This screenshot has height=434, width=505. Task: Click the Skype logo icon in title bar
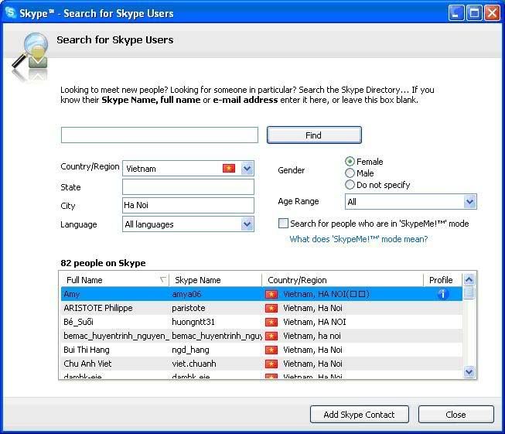tap(11, 13)
